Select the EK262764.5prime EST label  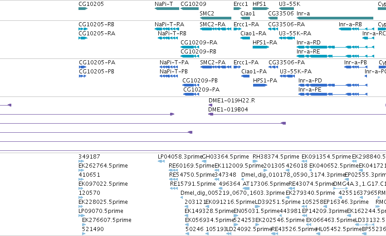tap(103, 166)
